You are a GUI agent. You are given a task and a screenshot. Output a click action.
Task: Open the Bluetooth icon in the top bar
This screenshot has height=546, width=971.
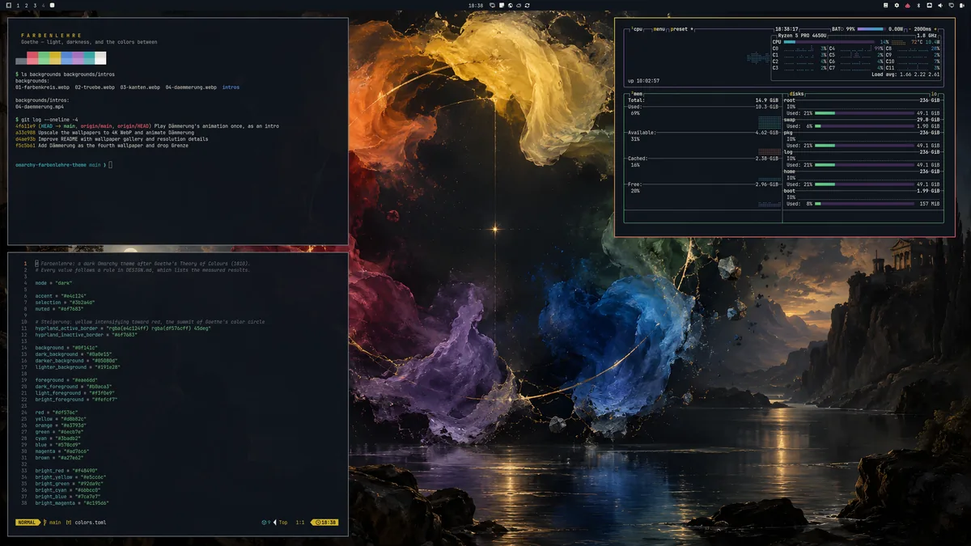point(918,5)
